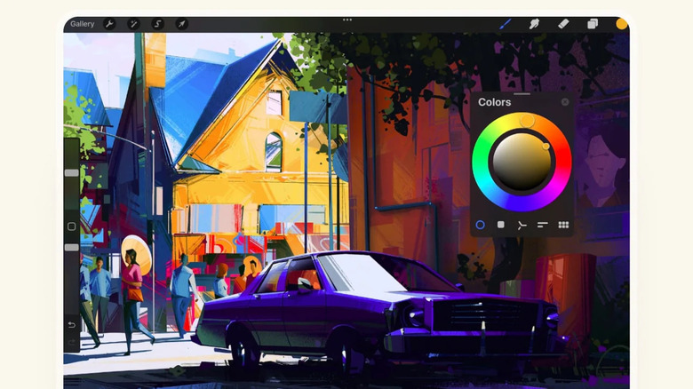
Task: Open the Adjustments magic wand menu
Action: 134,24
